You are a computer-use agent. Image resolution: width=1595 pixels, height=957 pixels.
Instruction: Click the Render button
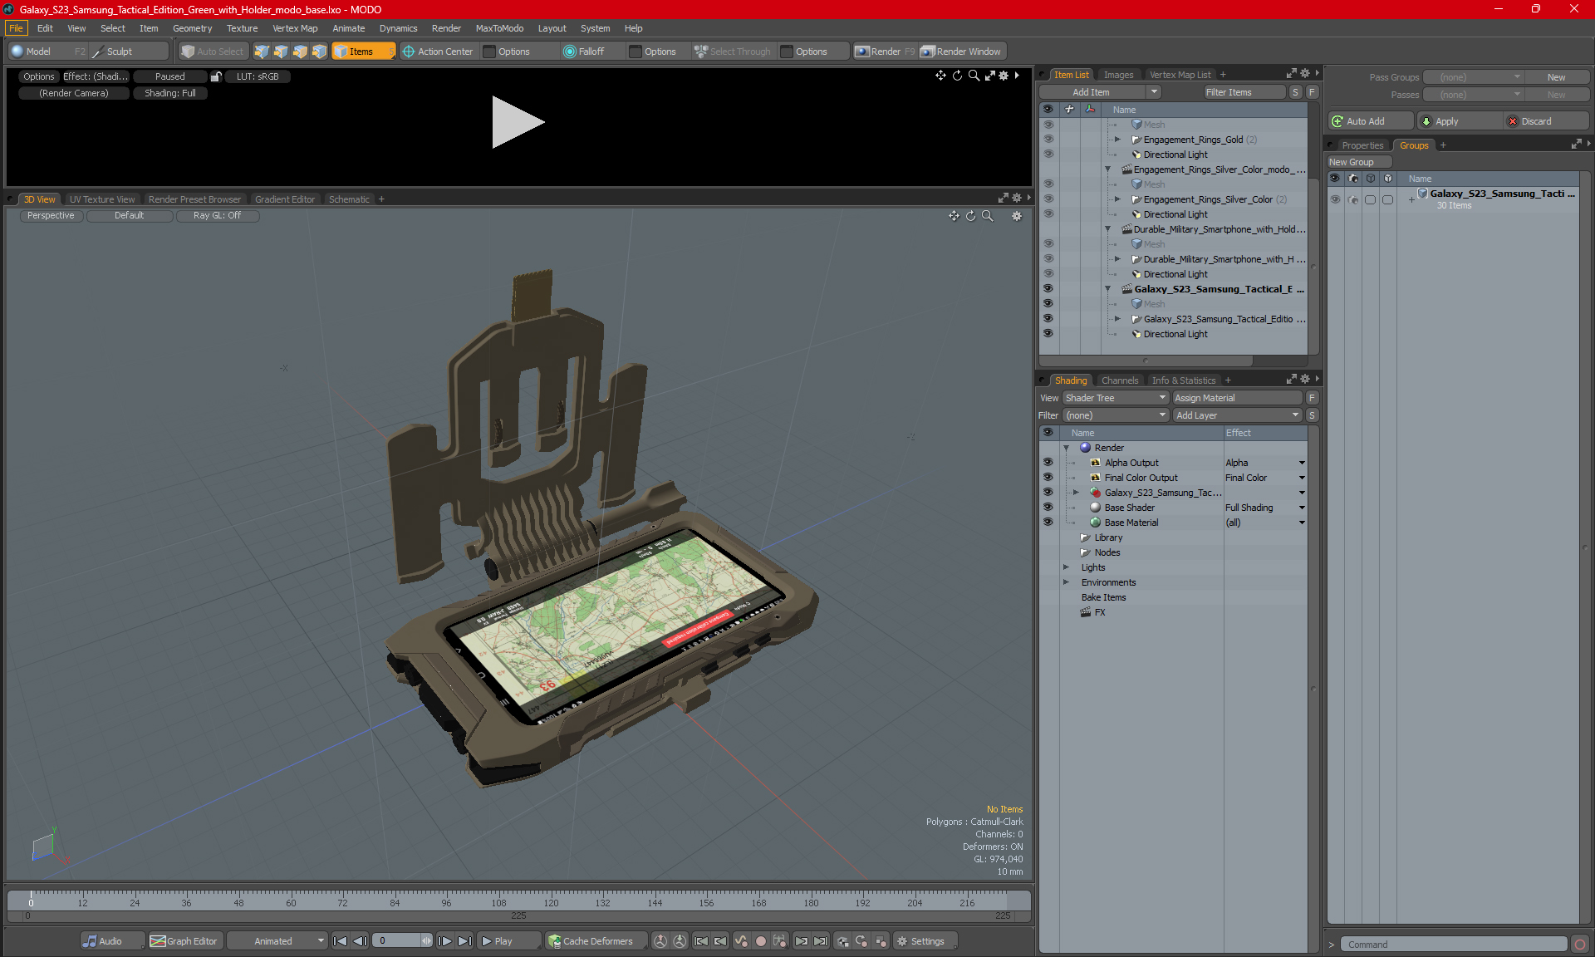(x=885, y=52)
